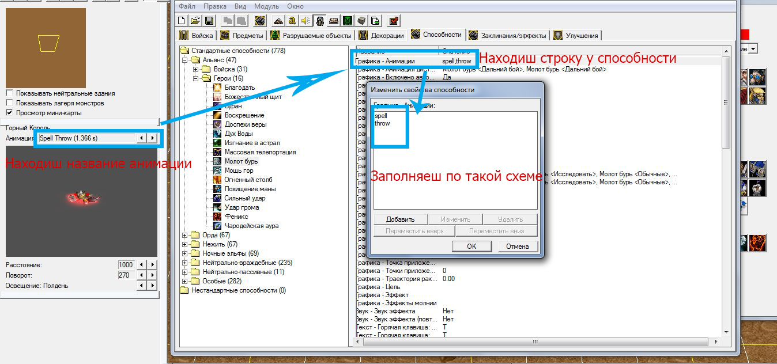Collapse the Альянс (47) tree node

click(186, 60)
